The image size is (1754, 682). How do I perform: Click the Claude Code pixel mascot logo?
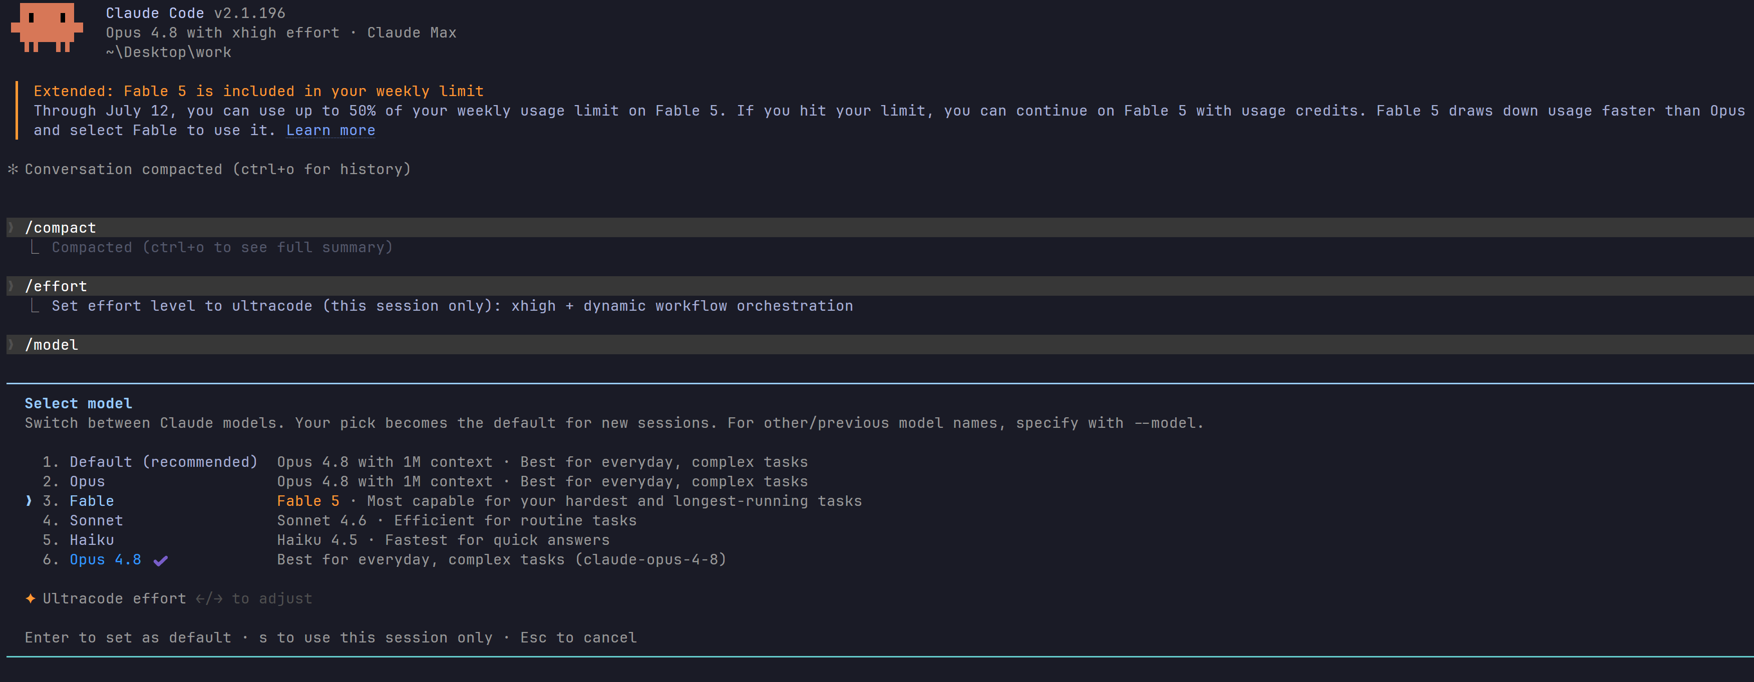(47, 27)
